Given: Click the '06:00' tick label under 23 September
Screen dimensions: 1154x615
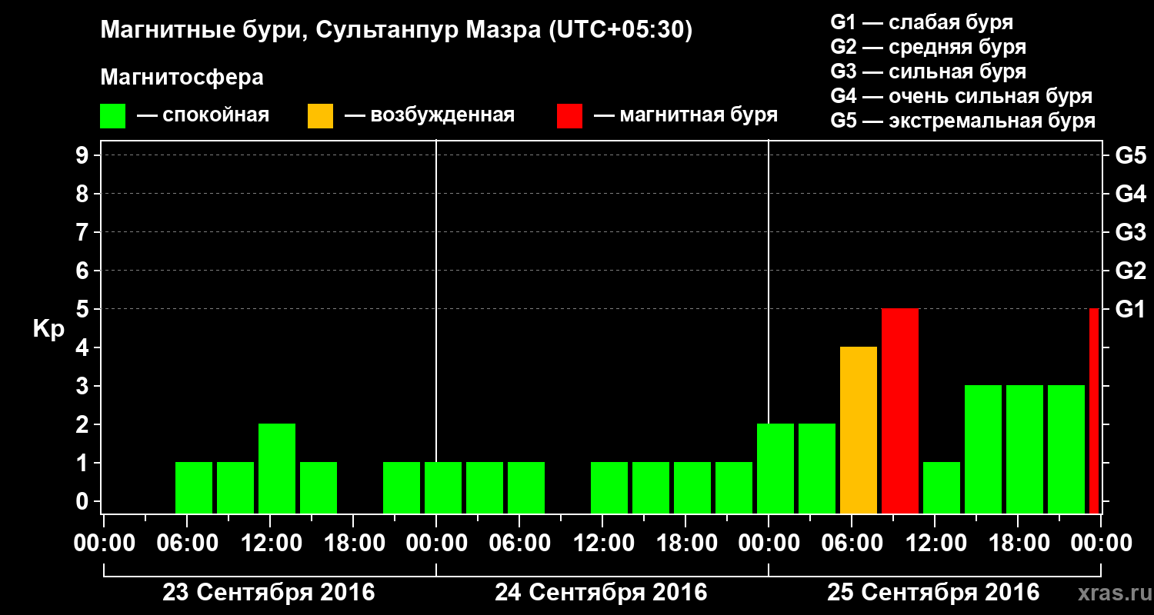Looking at the screenshot, I should [187, 544].
